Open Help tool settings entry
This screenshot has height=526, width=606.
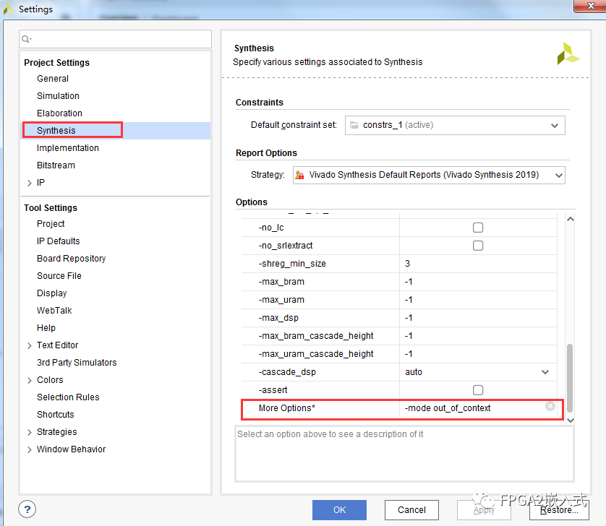click(x=46, y=328)
